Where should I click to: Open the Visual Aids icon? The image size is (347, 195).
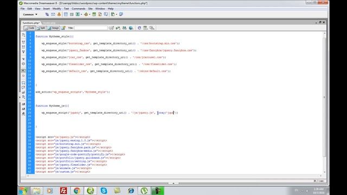click(x=152, y=28)
